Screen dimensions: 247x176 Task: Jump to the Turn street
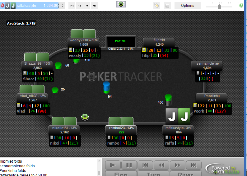(153, 173)
